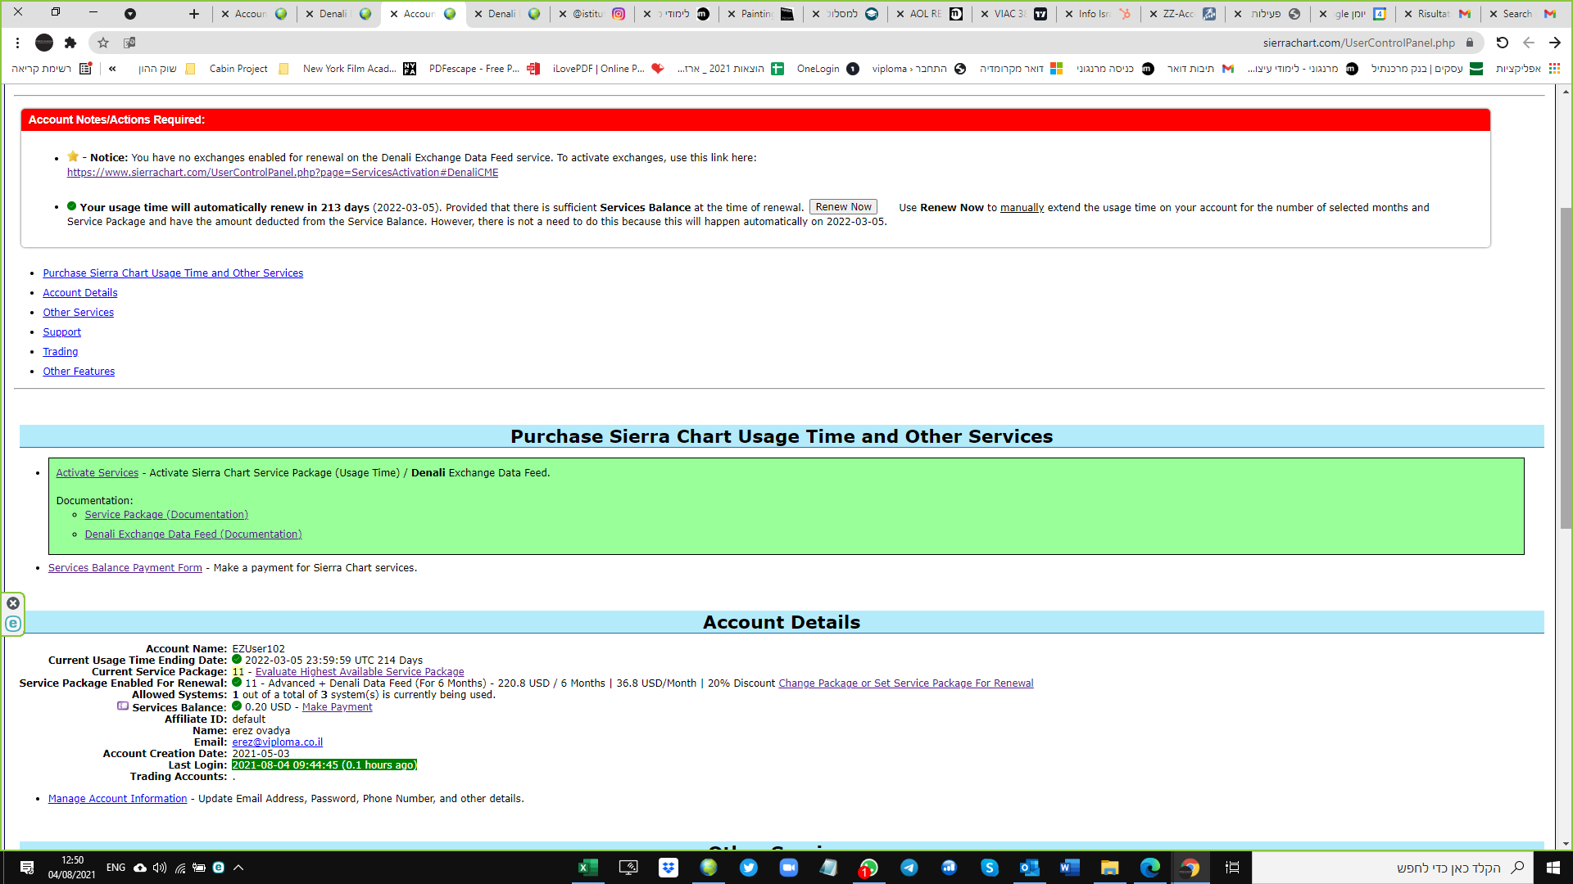Open the Chrome profile avatar icon

click(x=44, y=43)
